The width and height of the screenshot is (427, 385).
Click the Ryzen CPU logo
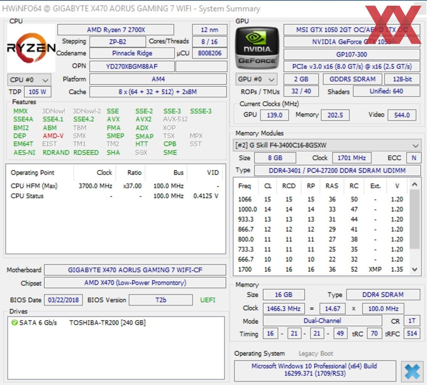coord(31,48)
